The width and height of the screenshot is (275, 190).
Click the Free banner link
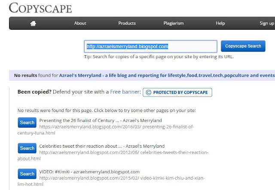coord(125,92)
